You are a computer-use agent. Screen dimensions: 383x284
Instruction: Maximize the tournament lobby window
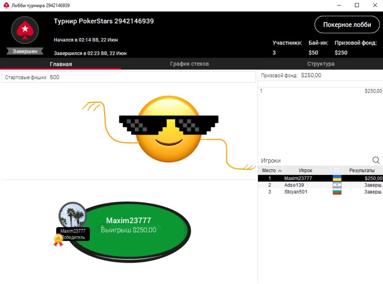tap(357, 5)
